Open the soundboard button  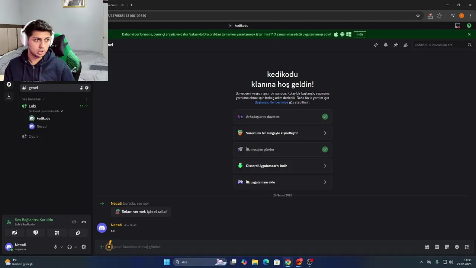tap(78, 233)
